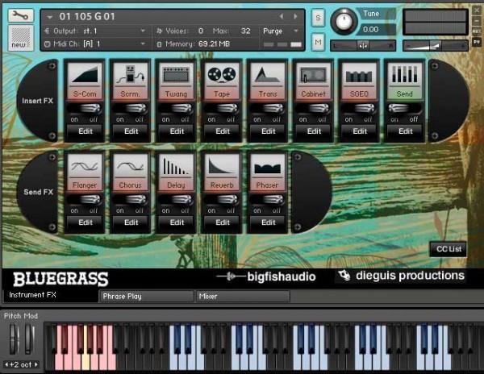The height and width of the screenshot is (374, 484).
Task: Click the Cabinet effect icon
Action: [313, 75]
